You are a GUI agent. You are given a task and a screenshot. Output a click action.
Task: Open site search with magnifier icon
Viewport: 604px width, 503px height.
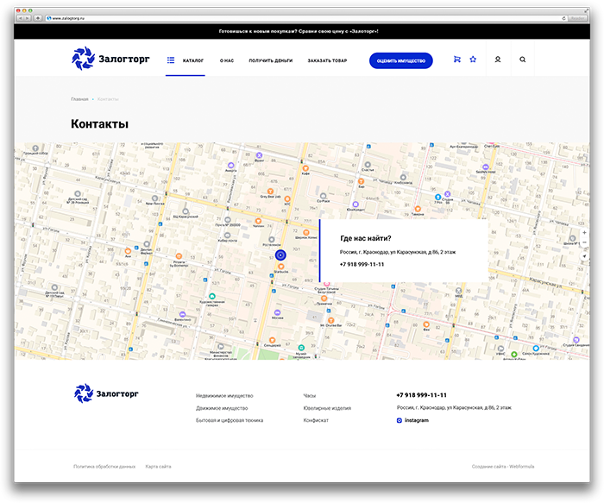pyautogui.click(x=522, y=60)
